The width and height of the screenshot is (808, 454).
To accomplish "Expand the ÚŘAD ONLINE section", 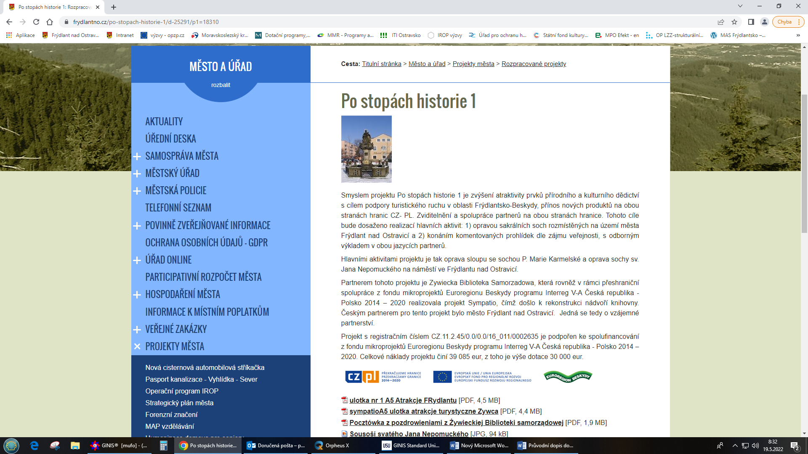I will pyautogui.click(x=137, y=260).
